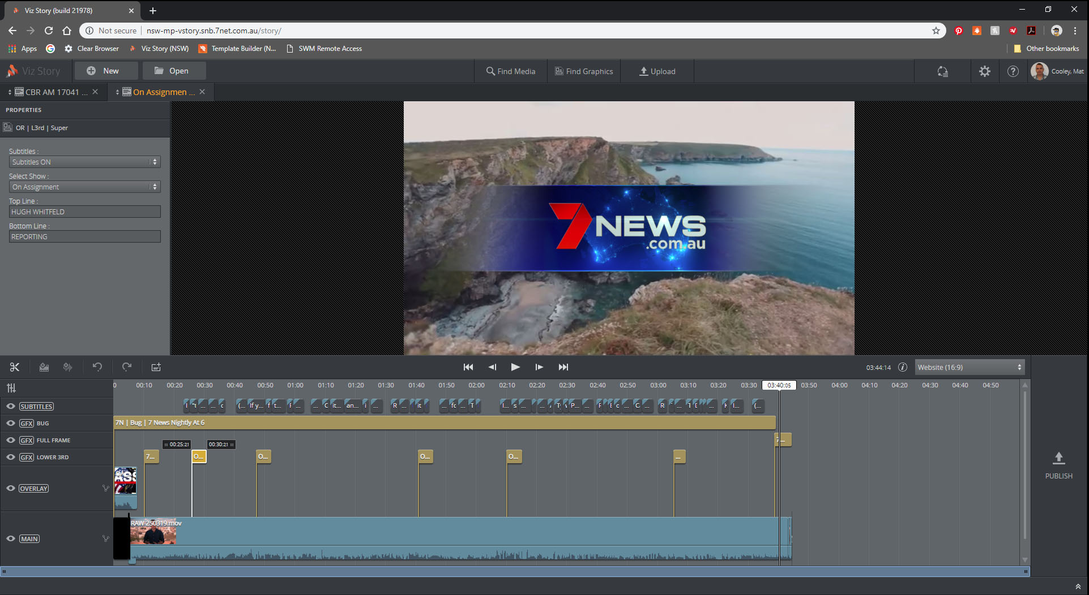The image size is (1089, 595).
Task: Toggle visibility of the GFX BUG track
Action: [x=10, y=423]
